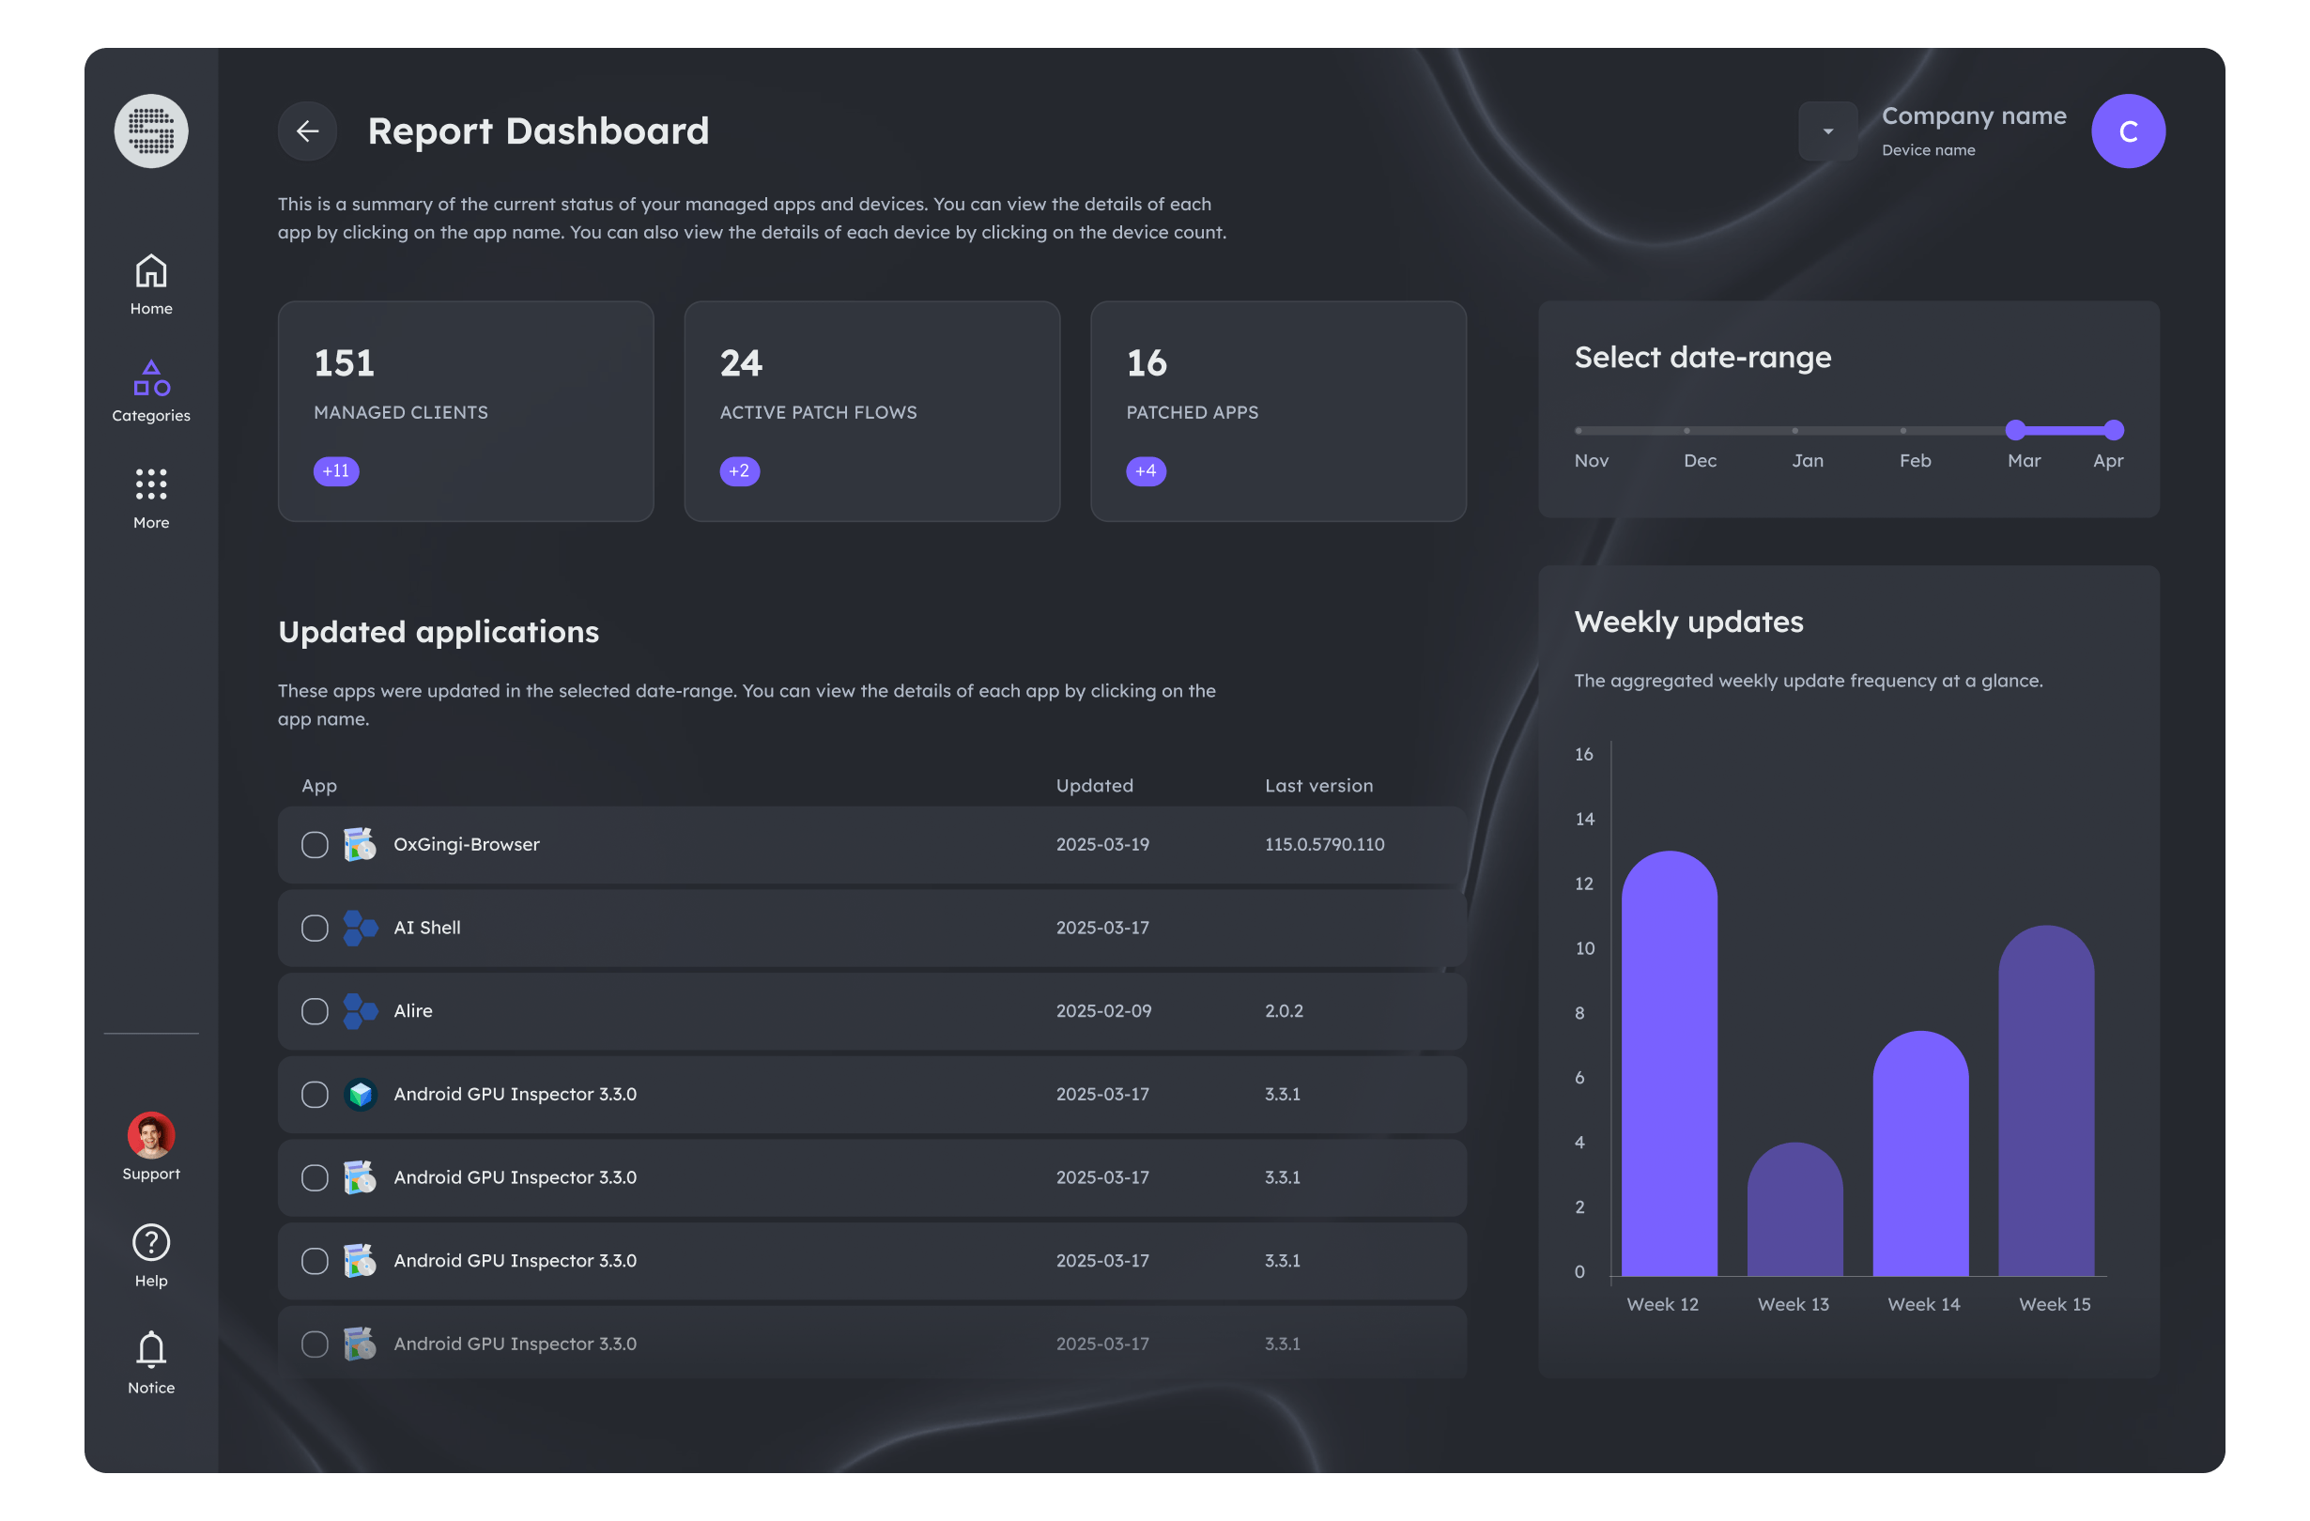2310x1521 pixels.
Task: Click the Patched Apps +4 badge
Action: (1146, 470)
